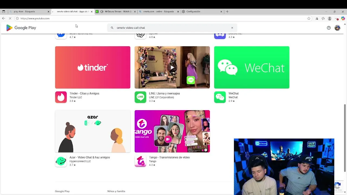
Task: Open the browser profile icon
Action: click(330, 18)
